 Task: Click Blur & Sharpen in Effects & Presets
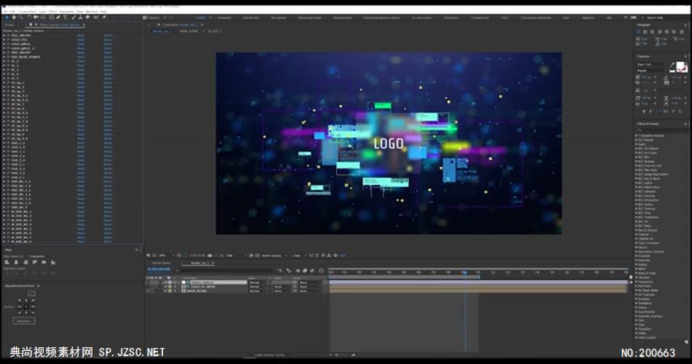tap(648, 230)
